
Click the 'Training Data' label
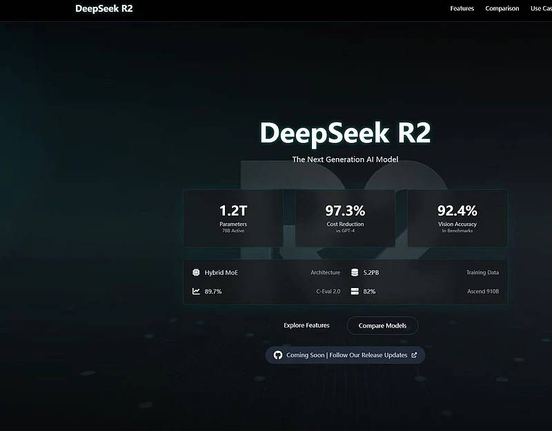point(482,272)
